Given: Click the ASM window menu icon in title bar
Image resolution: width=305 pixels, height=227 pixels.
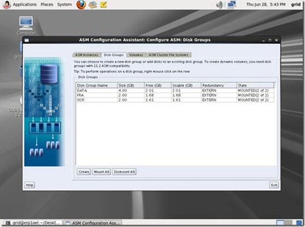Looking at the screenshot, I should click(27, 40).
